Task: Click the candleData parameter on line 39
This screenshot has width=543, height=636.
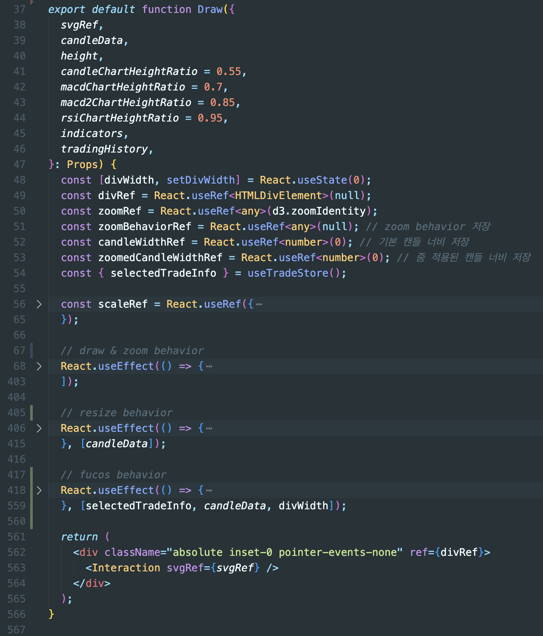Action: (92, 41)
